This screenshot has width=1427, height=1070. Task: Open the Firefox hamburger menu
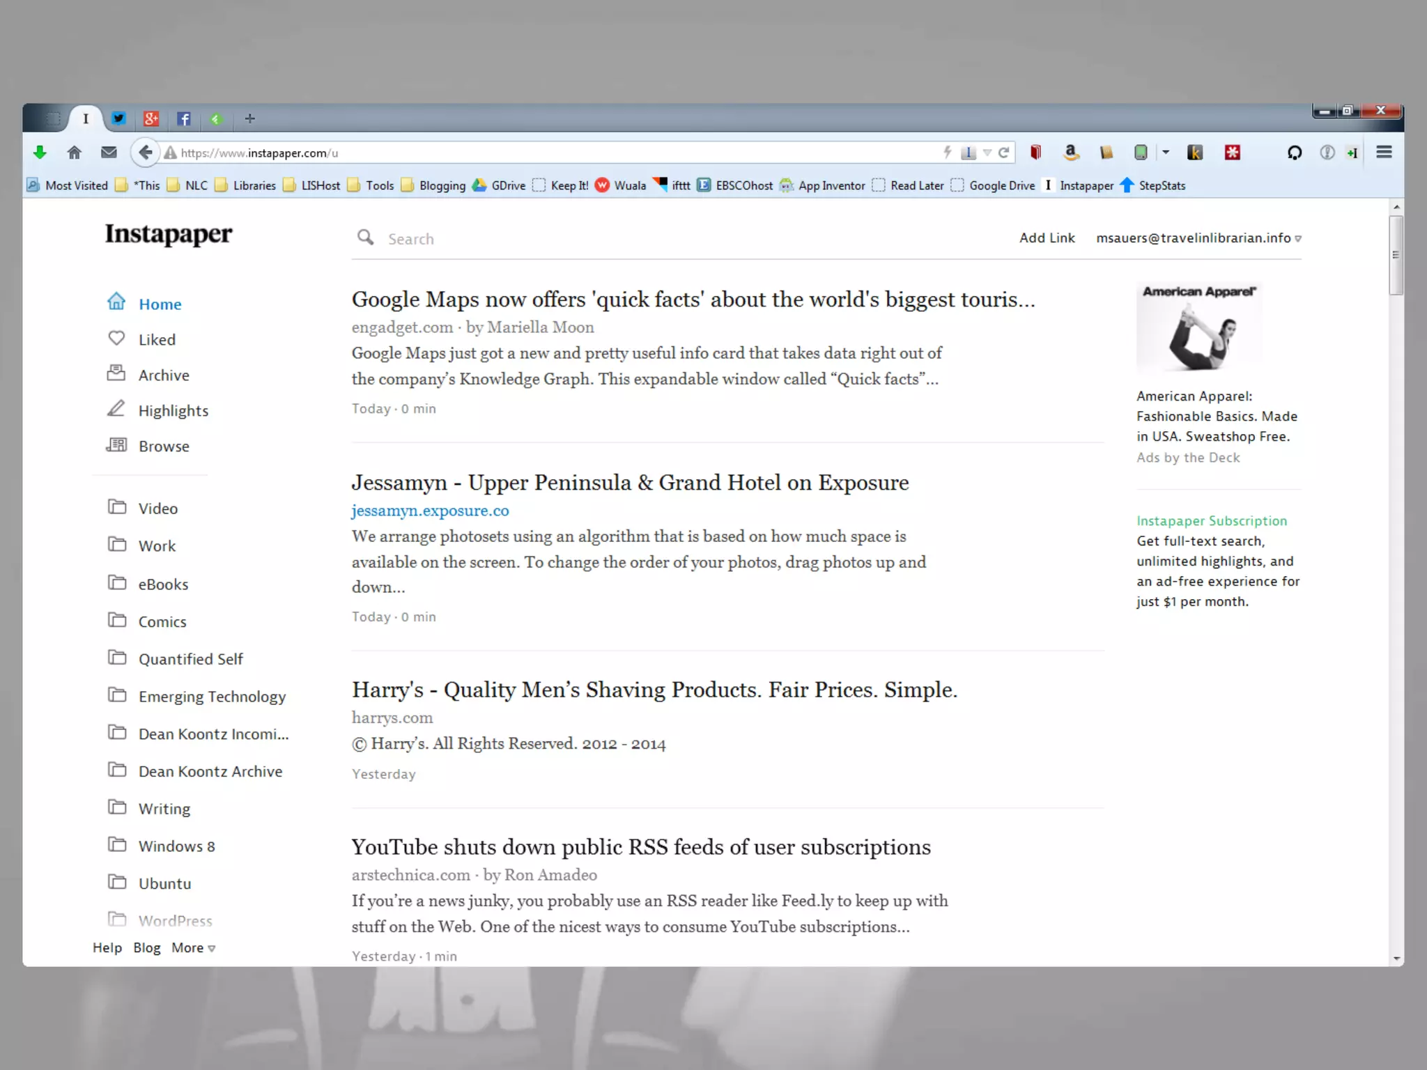coord(1384,153)
